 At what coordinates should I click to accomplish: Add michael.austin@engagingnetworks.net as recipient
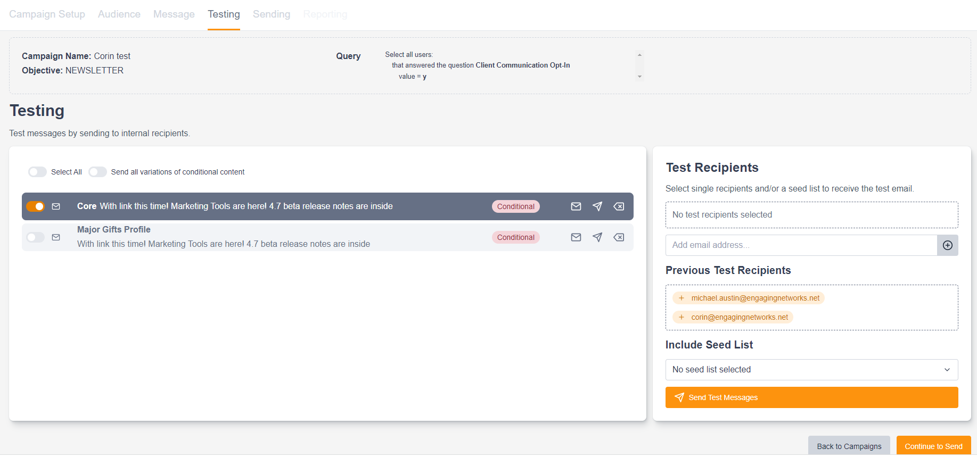749,298
